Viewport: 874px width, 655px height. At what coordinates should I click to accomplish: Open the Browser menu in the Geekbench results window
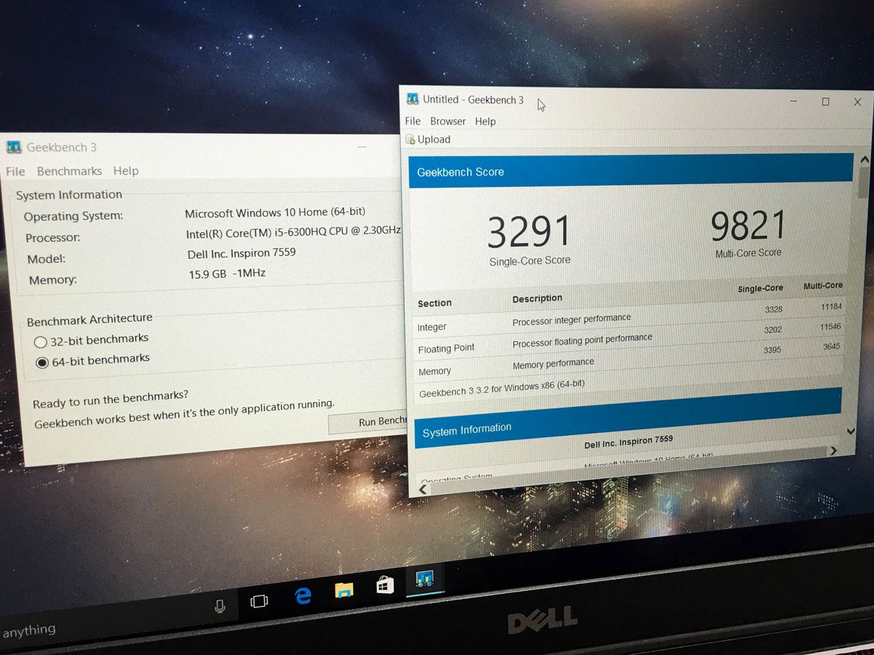pyautogui.click(x=448, y=121)
